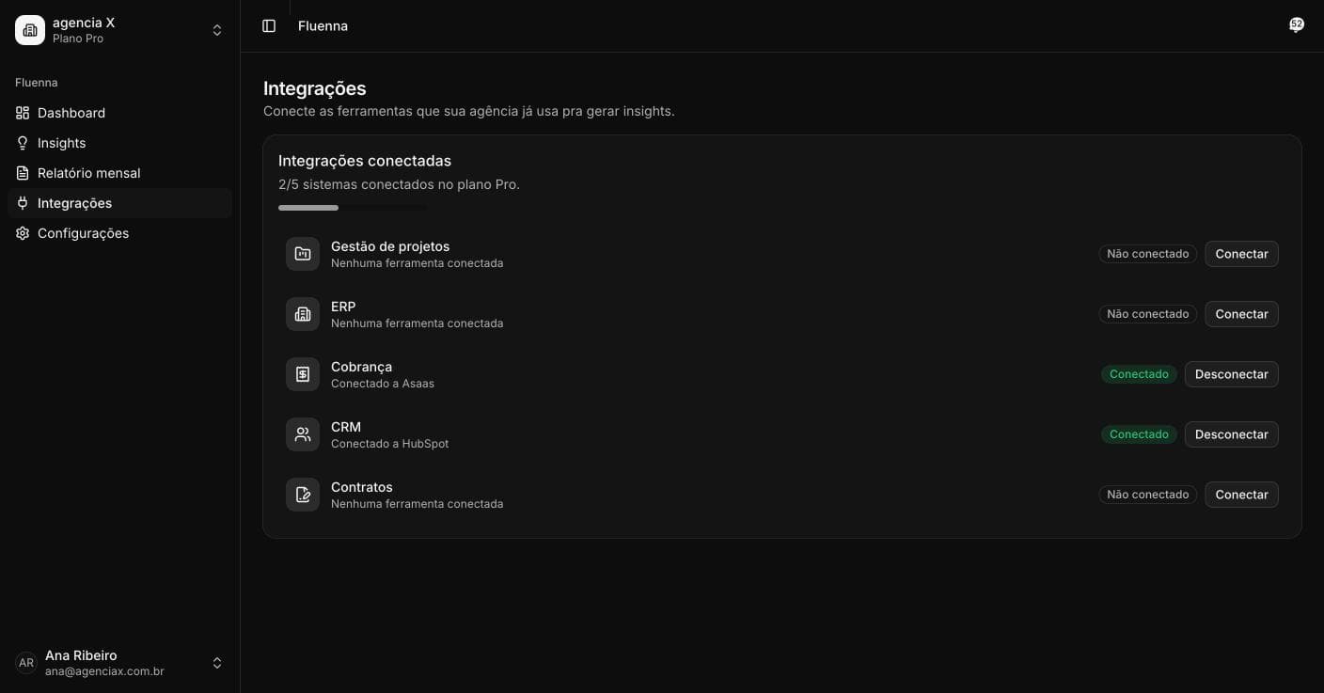Open the feedback chat bubble icon
This screenshot has height=693, width=1324.
pyautogui.click(x=1297, y=25)
